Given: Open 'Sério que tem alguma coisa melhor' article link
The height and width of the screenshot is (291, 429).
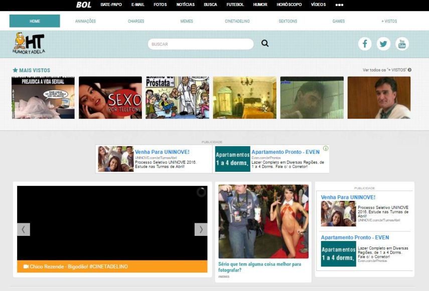Looking at the screenshot, I should [x=259, y=266].
